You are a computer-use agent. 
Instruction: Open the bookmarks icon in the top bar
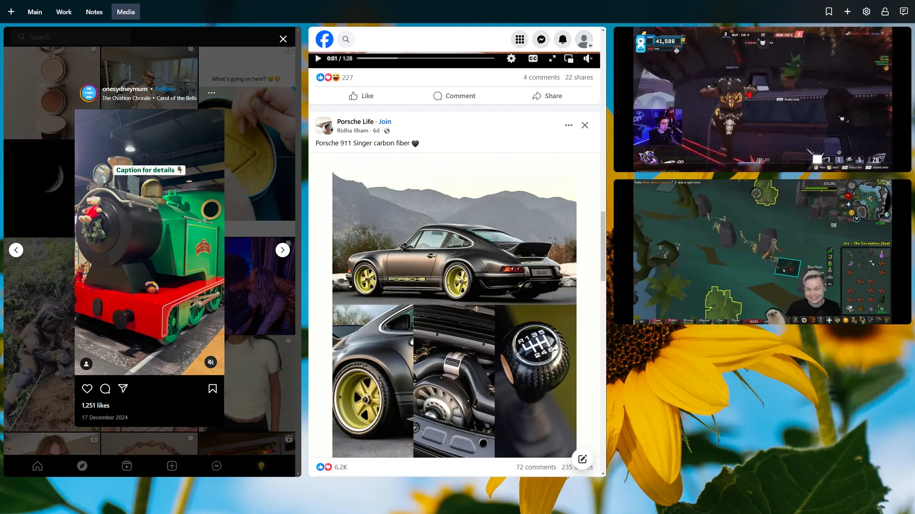pos(829,11)
